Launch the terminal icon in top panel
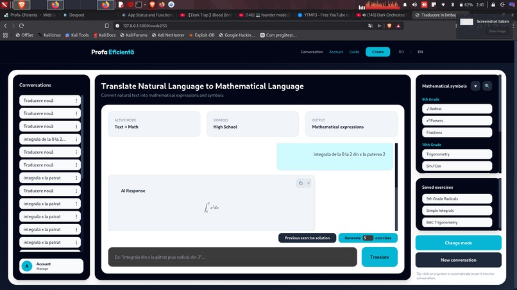The width and height of the screenshot is (517, 290). (139, 4)
